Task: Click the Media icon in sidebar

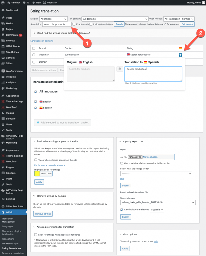Action: click(x=3, y=23)
